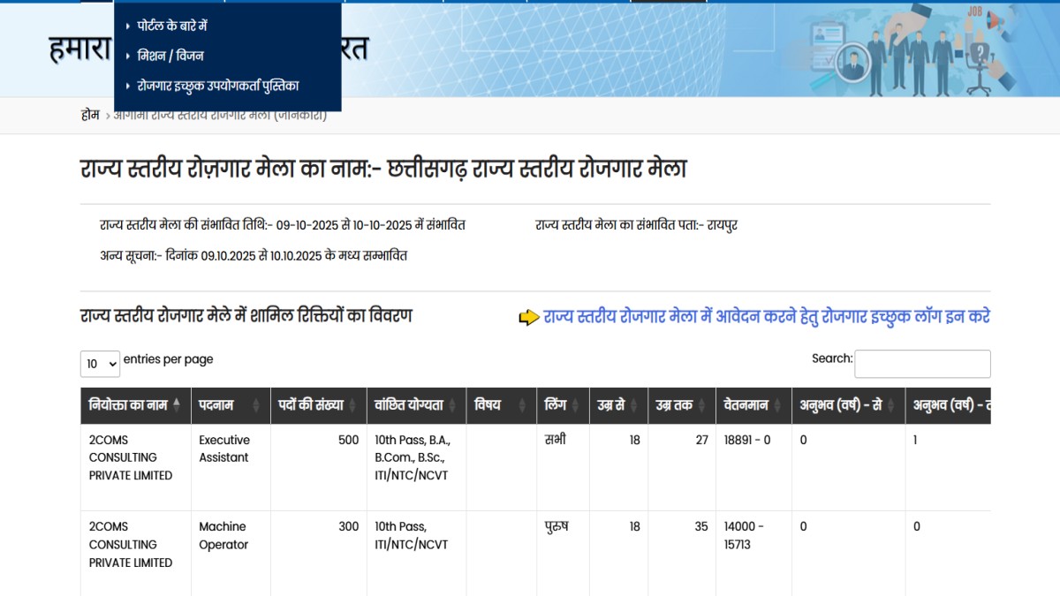The image size is (1060, 596).
Task: Click the table Search input field
Action: [922, 364]
